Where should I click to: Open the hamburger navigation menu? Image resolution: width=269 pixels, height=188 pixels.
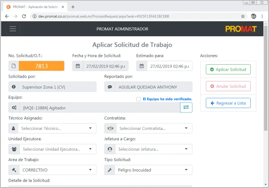pyautogui.click(x=13, y=29)
